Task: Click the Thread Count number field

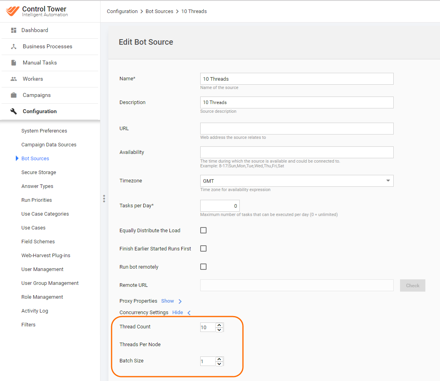Action: pos(208,328)
